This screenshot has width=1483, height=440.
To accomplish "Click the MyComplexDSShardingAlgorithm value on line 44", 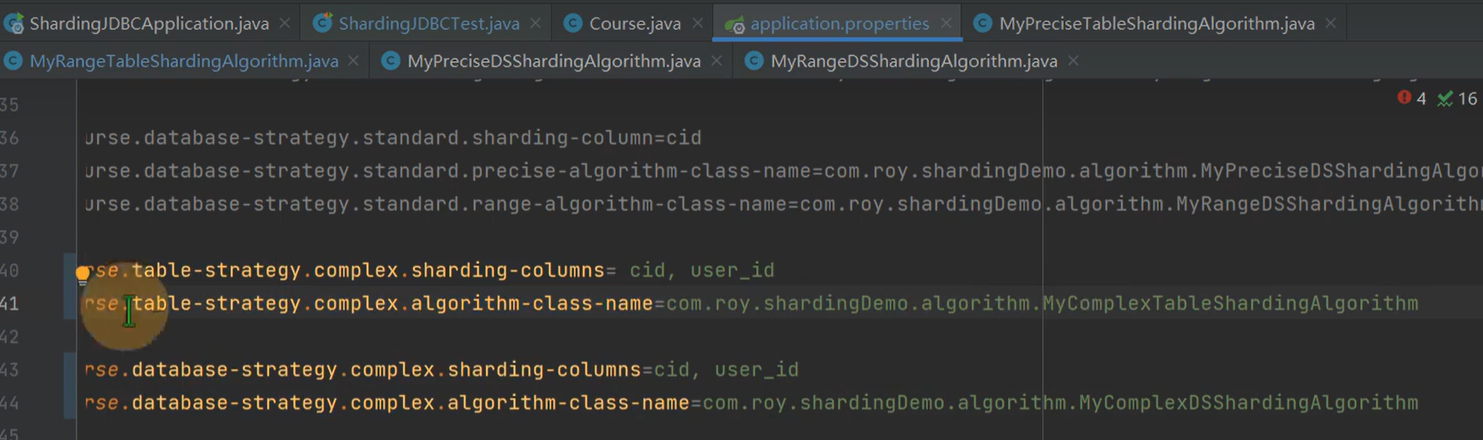I will click(x=1248, y=403).
